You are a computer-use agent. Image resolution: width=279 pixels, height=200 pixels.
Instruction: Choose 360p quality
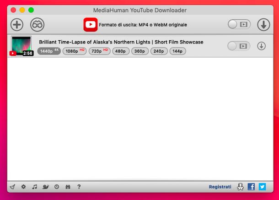139,51
